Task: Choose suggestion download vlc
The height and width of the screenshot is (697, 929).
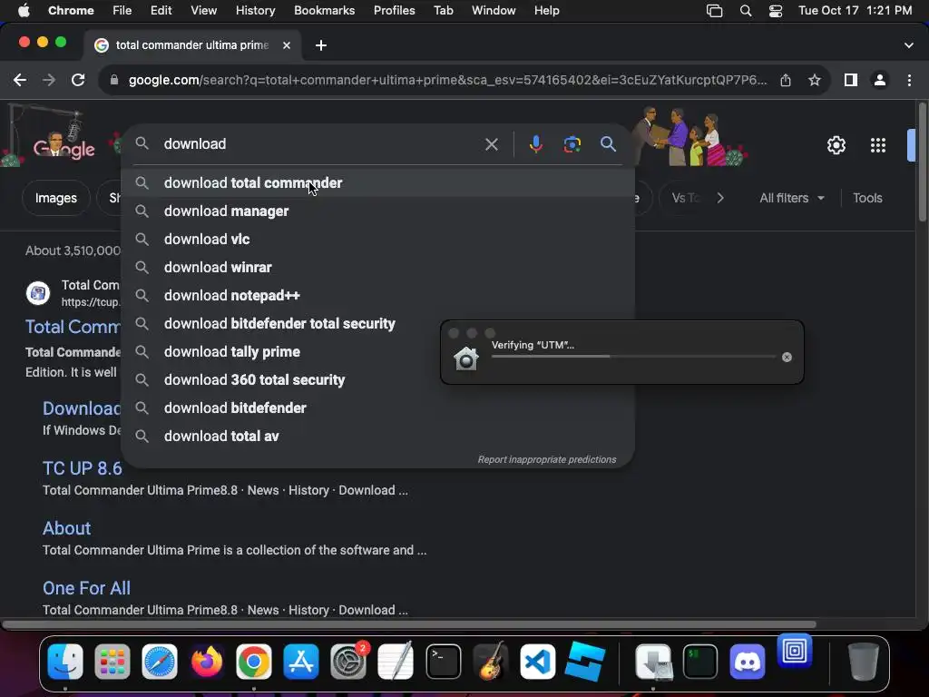Action: (377, 239)
